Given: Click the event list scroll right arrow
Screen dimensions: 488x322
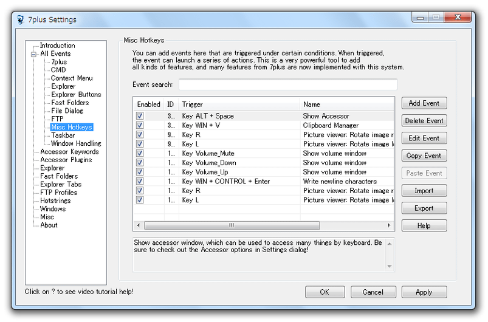Looking at the screenshot, I should [x=389, y=225].
